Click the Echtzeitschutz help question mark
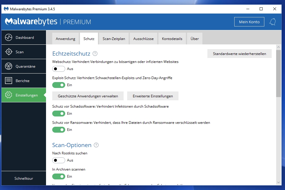This screenshot has width=285, height=190. pos(95,54)
